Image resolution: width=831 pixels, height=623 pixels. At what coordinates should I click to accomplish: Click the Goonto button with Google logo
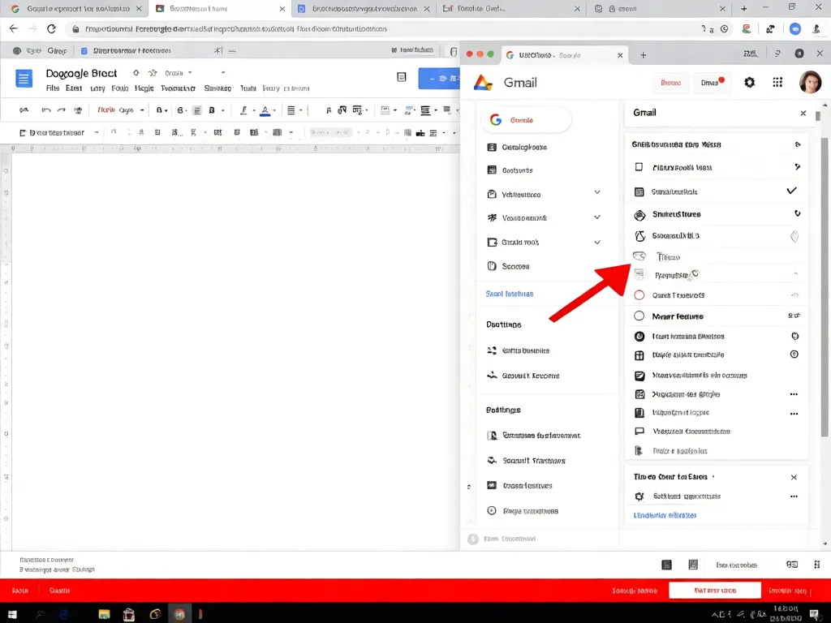tap(527, 120)
